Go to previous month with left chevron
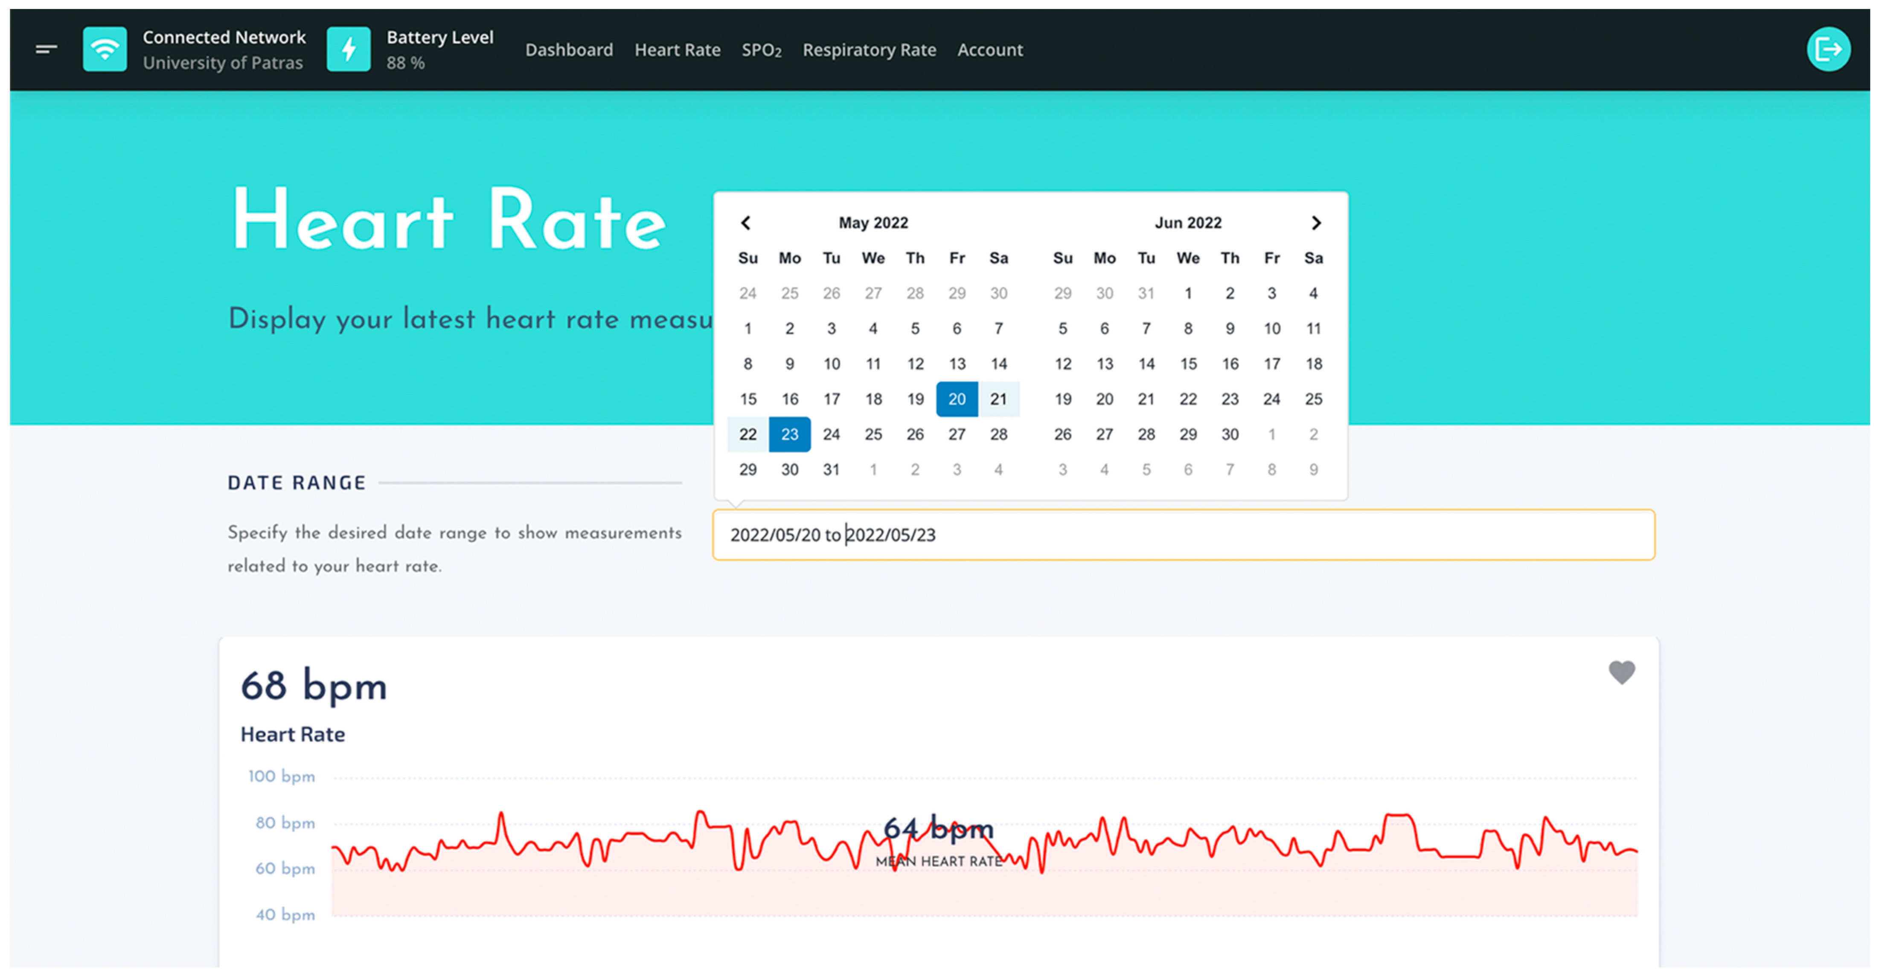 [745, 223]
